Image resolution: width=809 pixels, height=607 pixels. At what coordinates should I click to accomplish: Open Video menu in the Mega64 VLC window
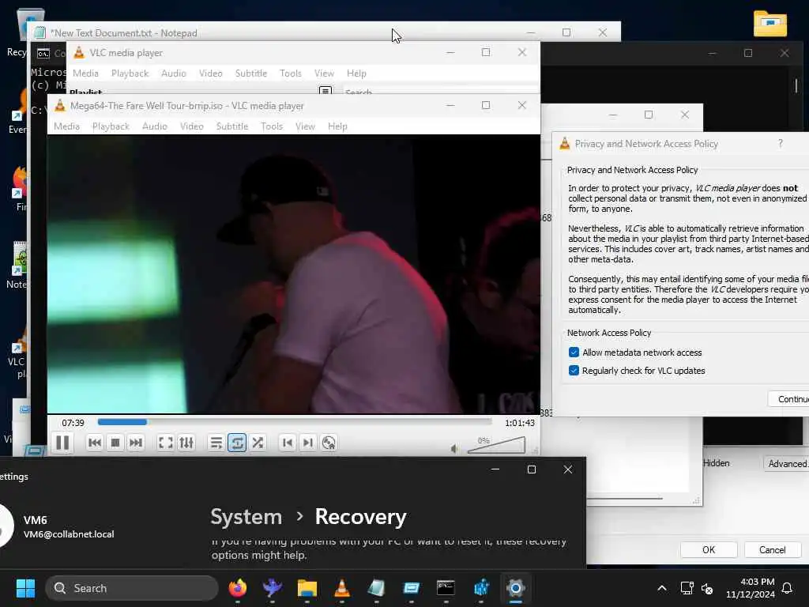(x=191, y=126)
